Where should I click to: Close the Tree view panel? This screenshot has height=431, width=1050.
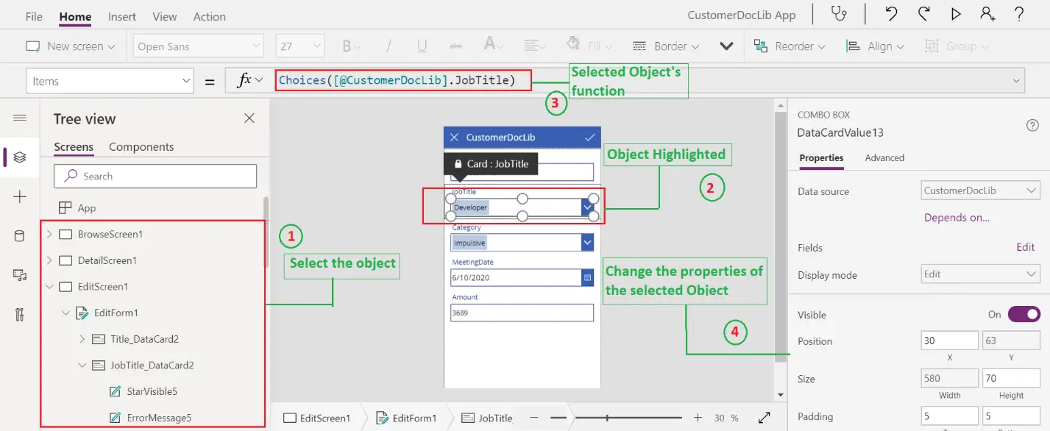(249, 118)
